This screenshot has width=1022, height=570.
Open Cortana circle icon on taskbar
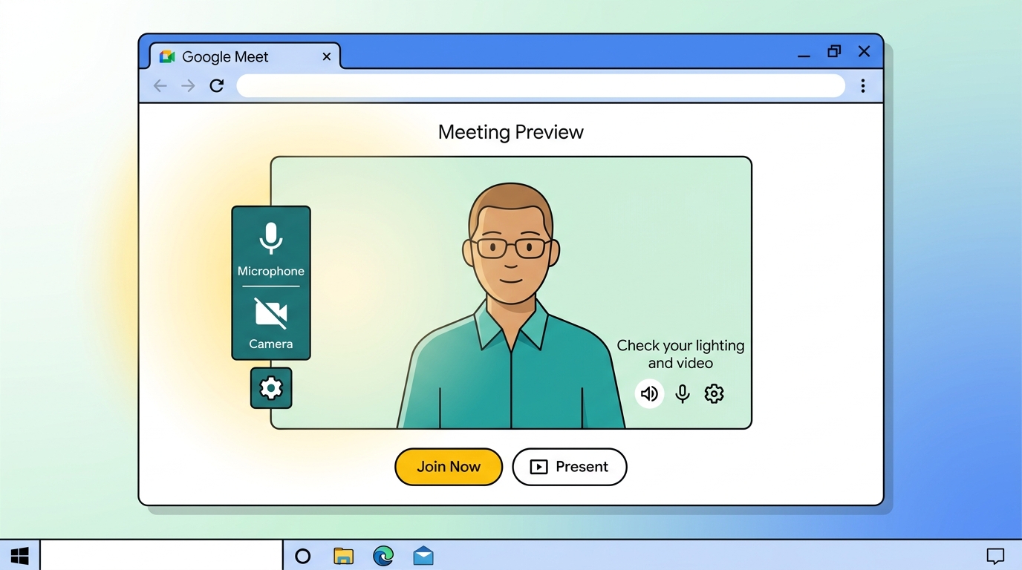tap(303, 556)
